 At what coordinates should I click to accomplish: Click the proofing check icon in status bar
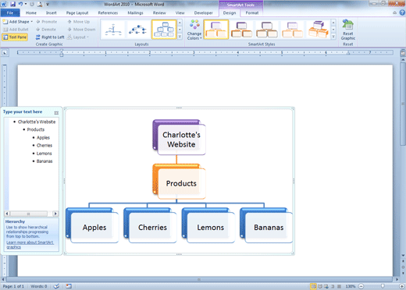(56, 286)
